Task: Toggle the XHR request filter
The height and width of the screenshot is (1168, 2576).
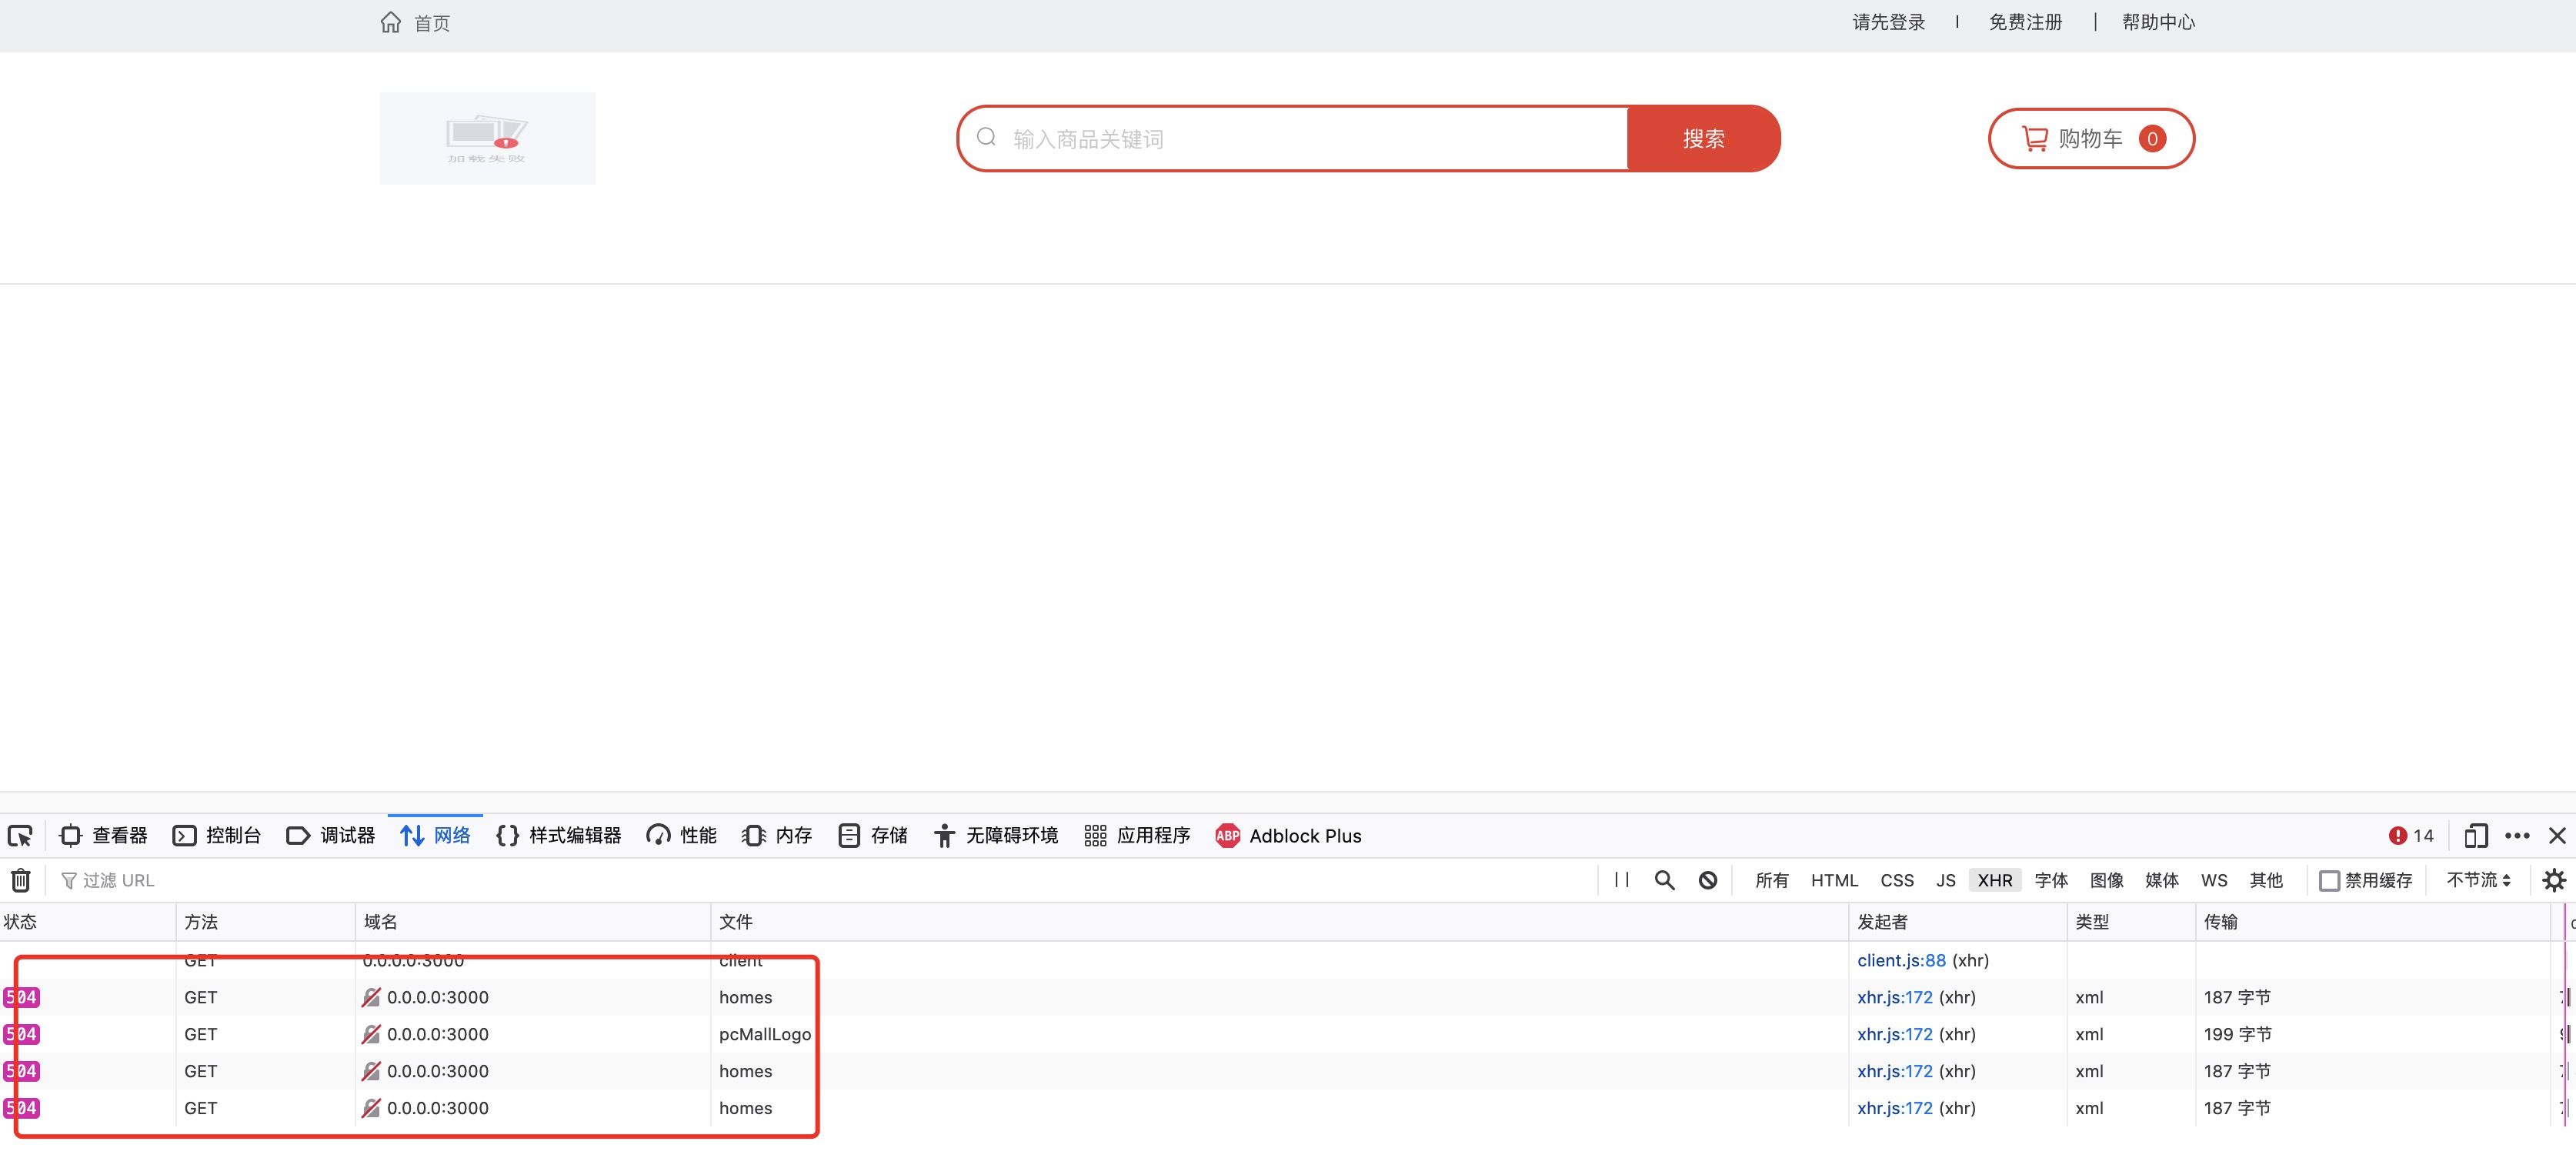Action: point(1994,880)
